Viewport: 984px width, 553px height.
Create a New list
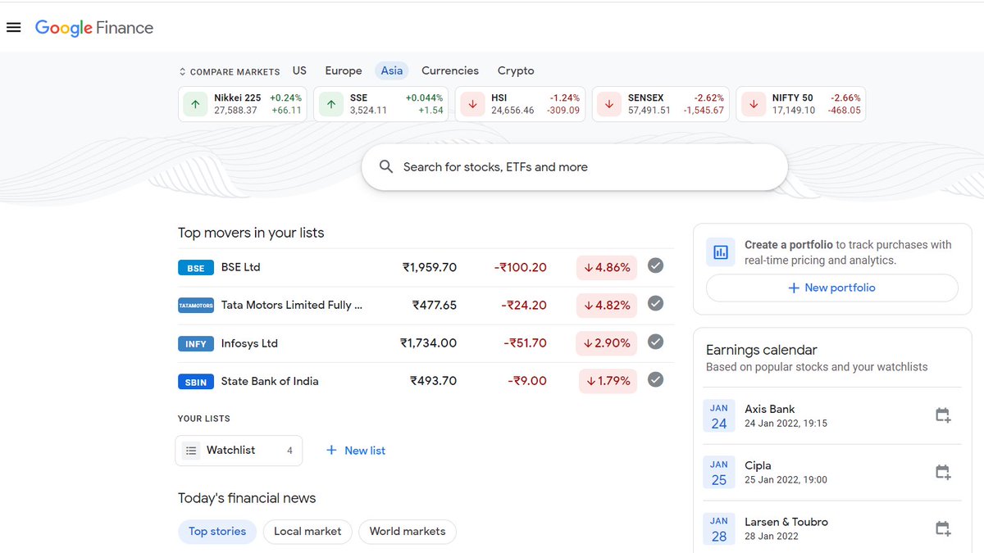click(356, 451)
